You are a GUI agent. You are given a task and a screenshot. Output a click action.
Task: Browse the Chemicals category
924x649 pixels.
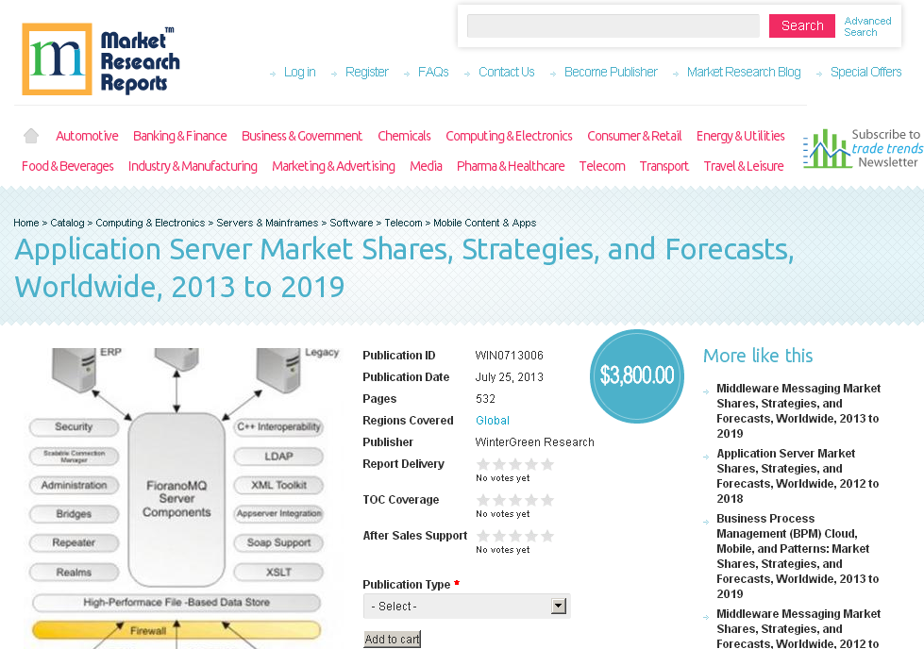[x=404, y=136]
